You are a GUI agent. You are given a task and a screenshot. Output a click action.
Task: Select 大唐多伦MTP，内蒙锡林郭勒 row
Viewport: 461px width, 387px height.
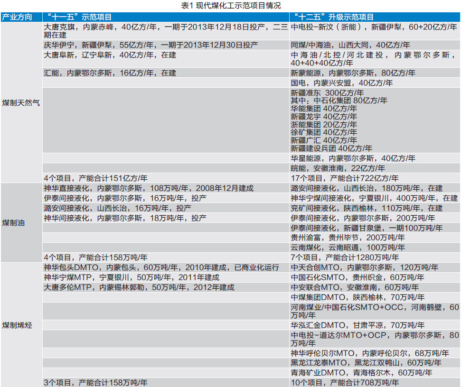166,287
